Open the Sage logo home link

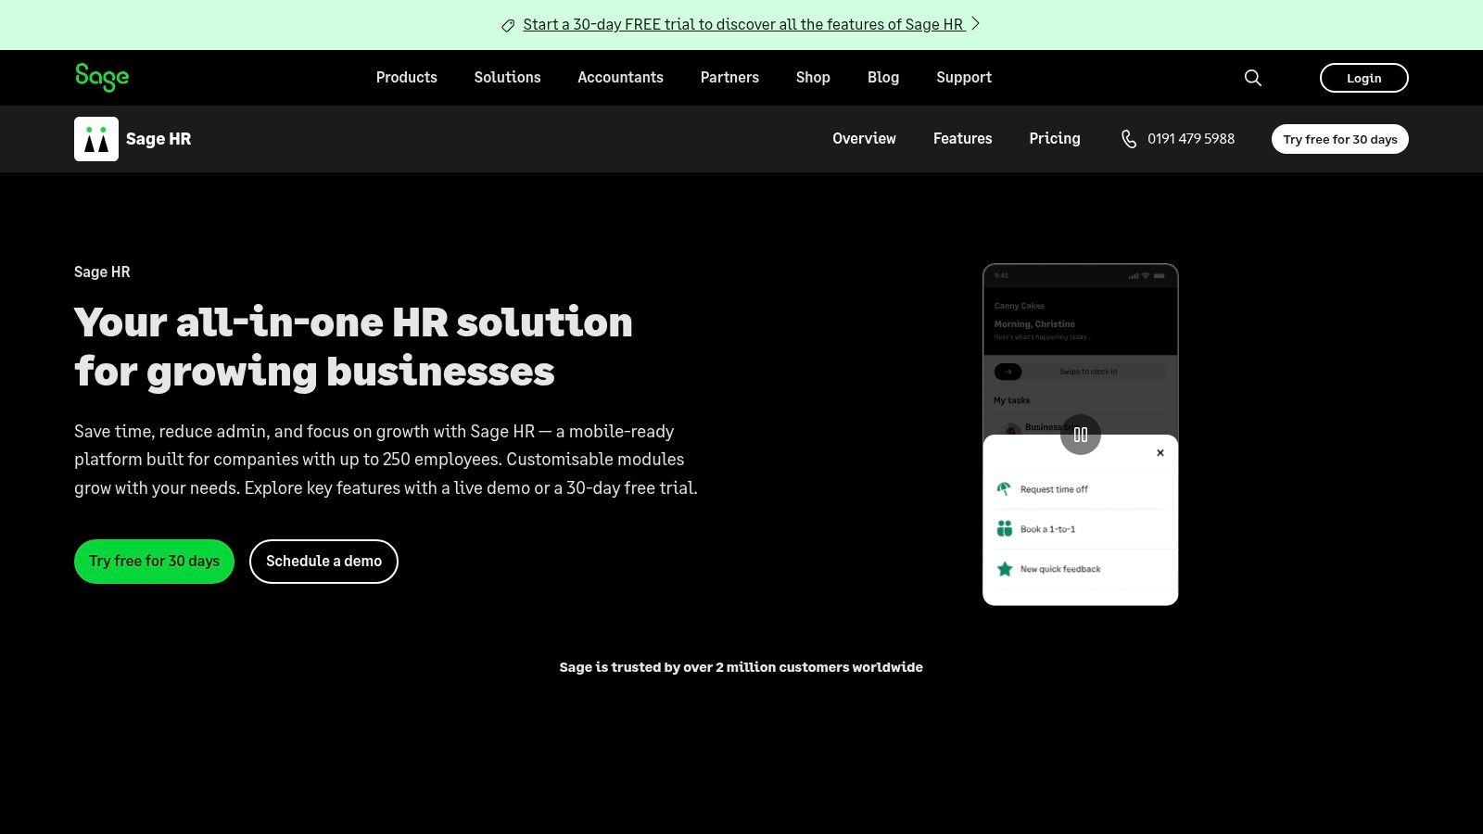click(102, 77)
